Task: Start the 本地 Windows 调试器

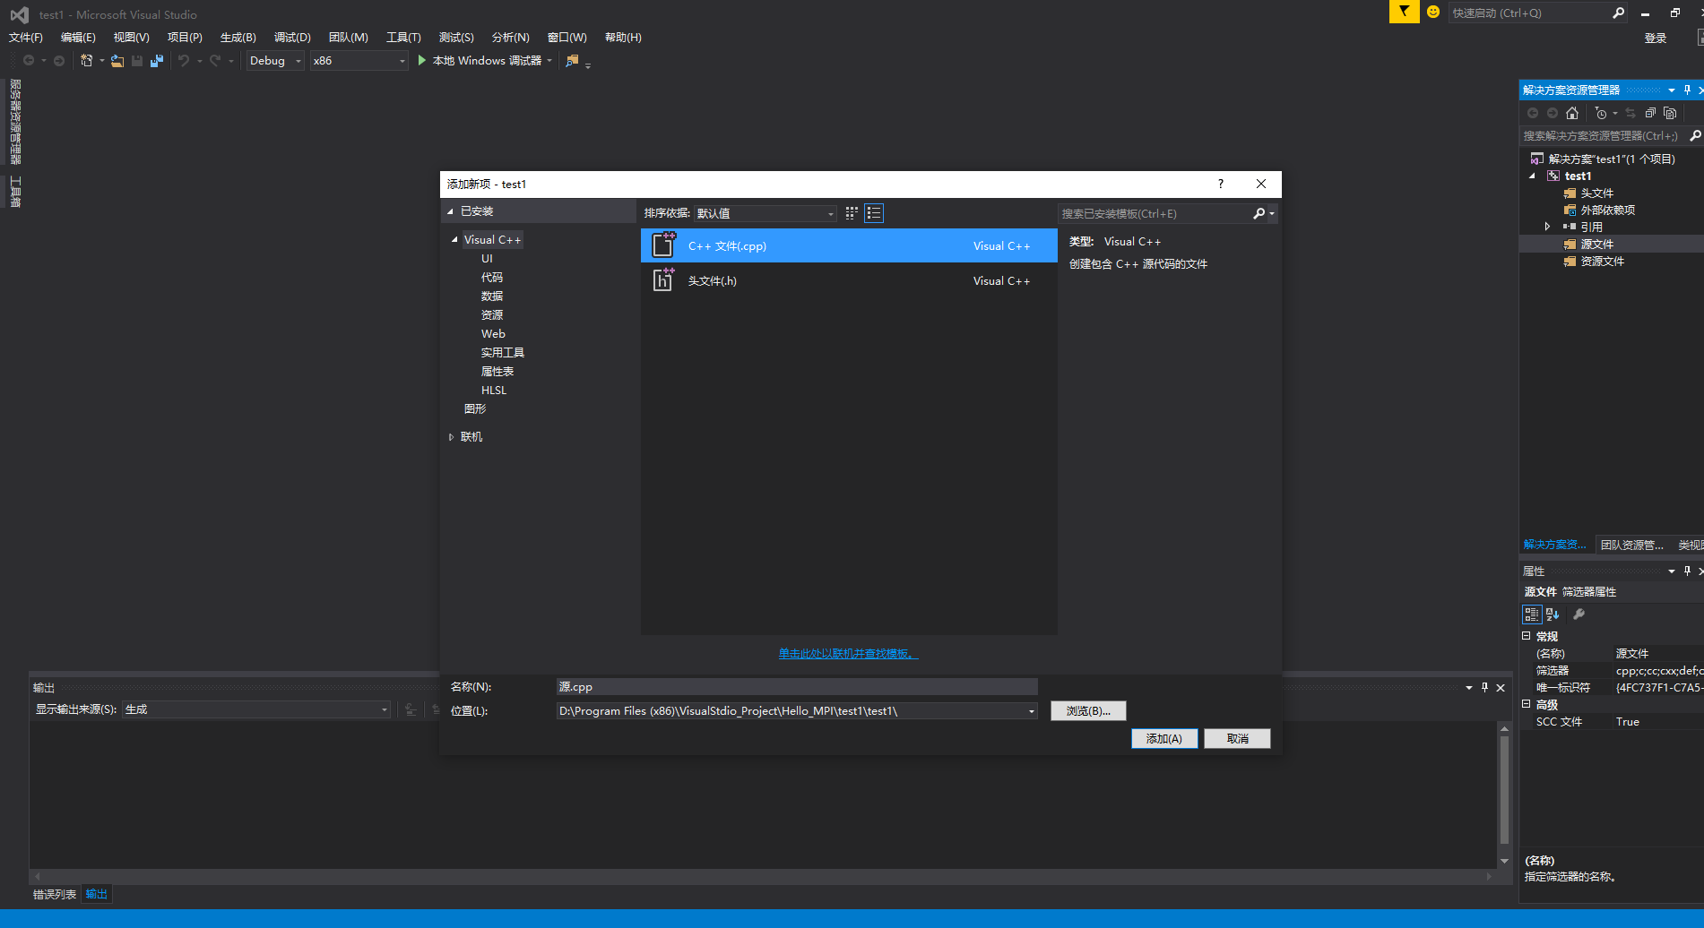Action: point(484,60)
